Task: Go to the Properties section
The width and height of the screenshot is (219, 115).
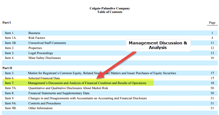Action: coord(35,48)
